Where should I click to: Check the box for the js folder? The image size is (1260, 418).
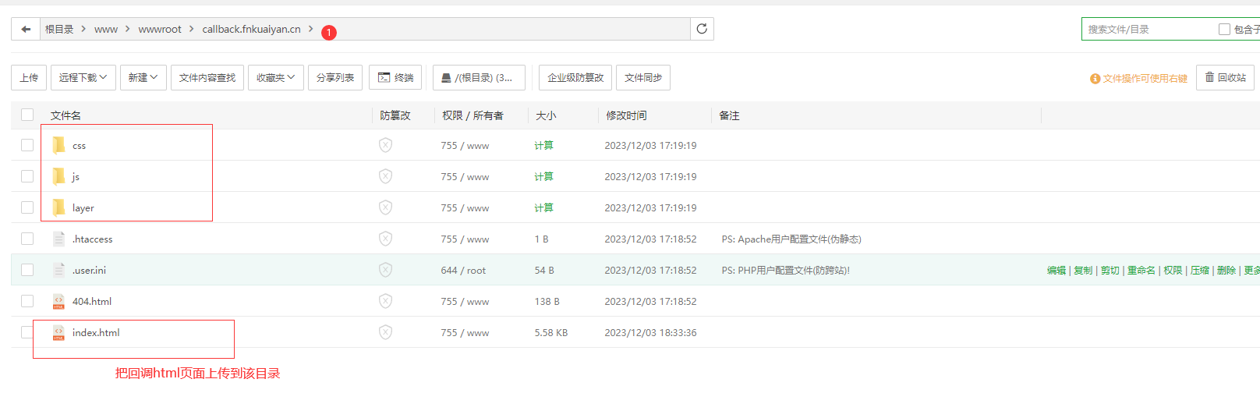tap(27, 176)
